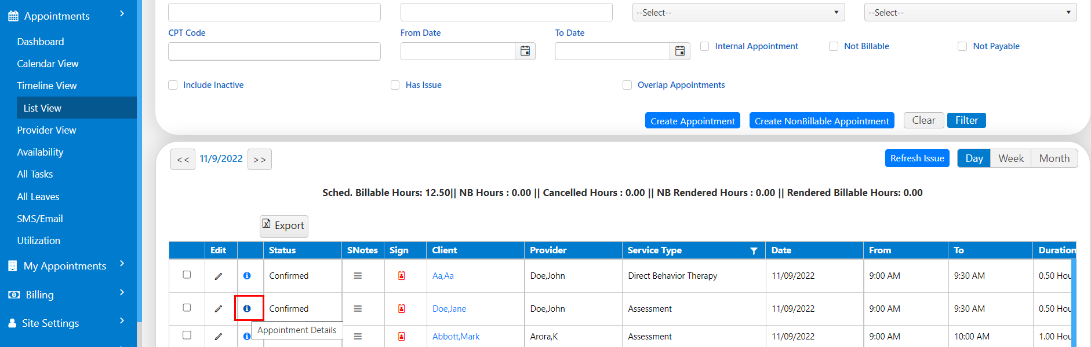Screen dimensions: 1091x347
Task: Open Timeline View in sidebar
Action: (47, 86)
